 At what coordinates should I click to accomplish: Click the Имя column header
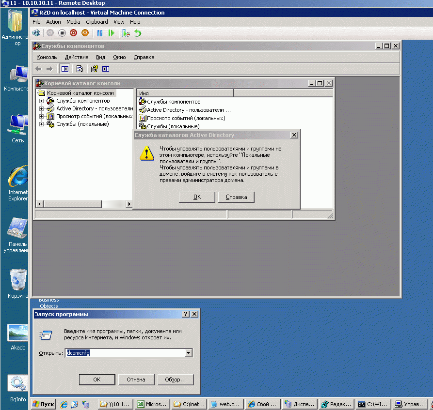[x=185, y=93]
